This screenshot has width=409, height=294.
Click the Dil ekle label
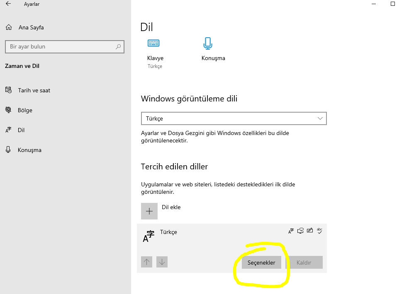coord(171,207)
